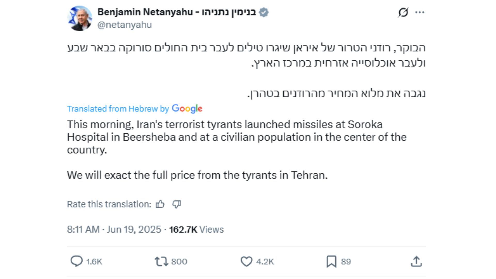Click the 89 bookmarks count
This screenshot has height=279, width=496.
[x=346, y=261]
